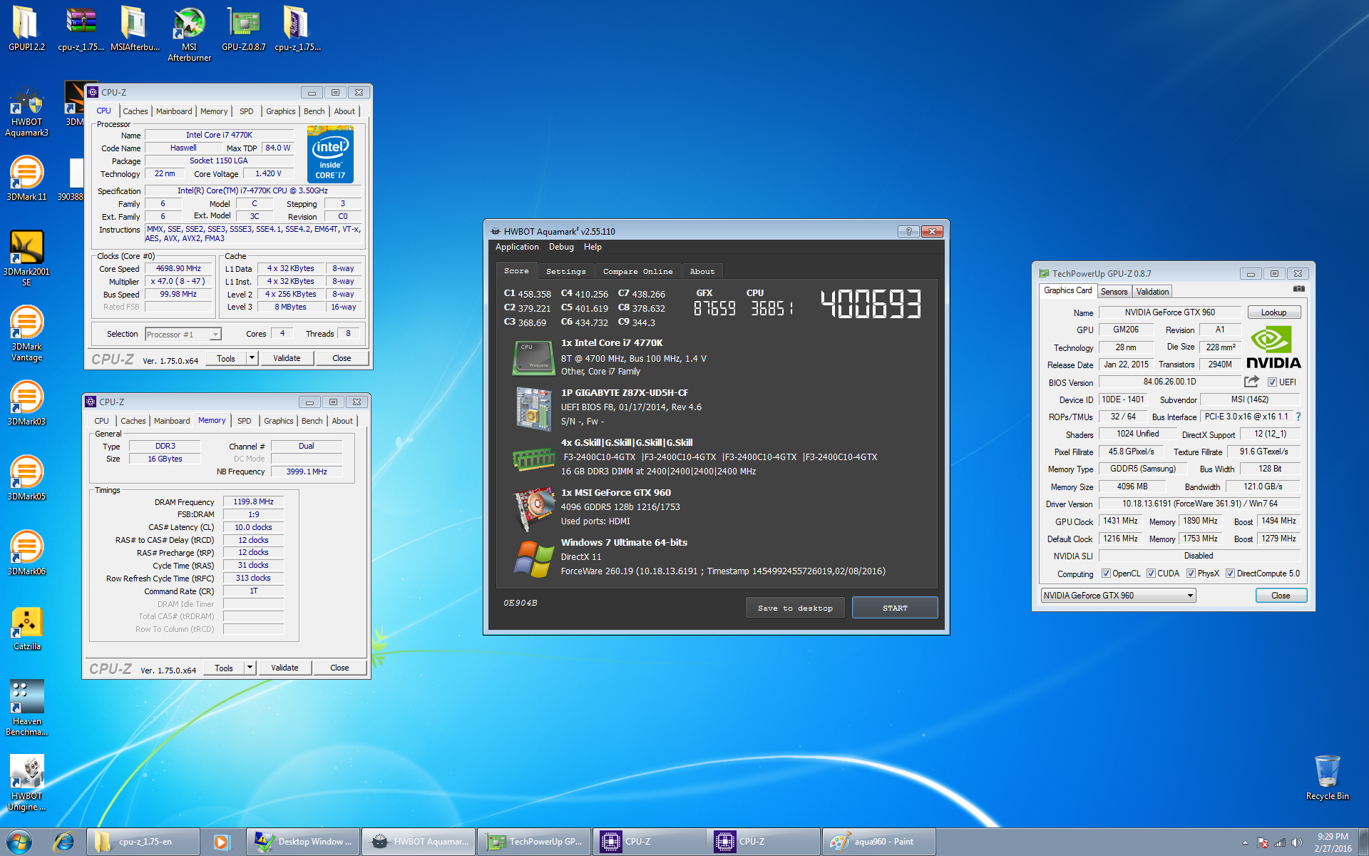The width and height of the screenshot is (1369, 856).
Task: Launch Catzilla desktop shortcut
Action: (26, 628)
